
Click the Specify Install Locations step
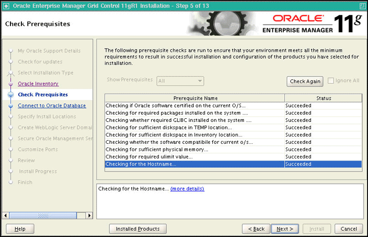tap(47, 117)
